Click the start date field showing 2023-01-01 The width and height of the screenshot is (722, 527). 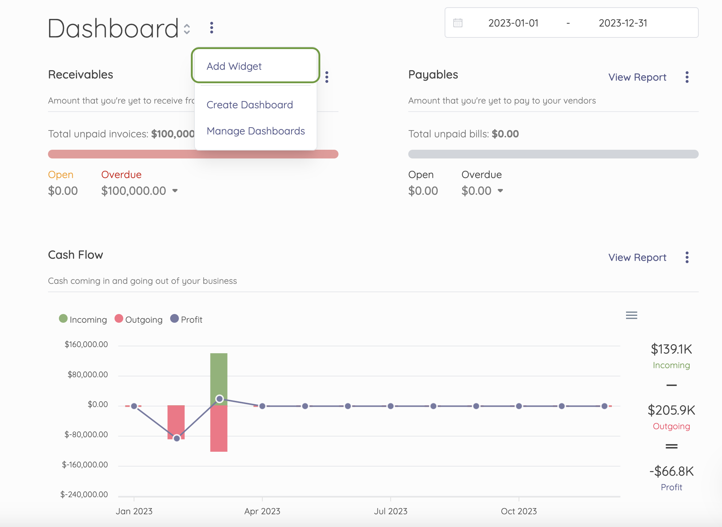click(513, 23)
